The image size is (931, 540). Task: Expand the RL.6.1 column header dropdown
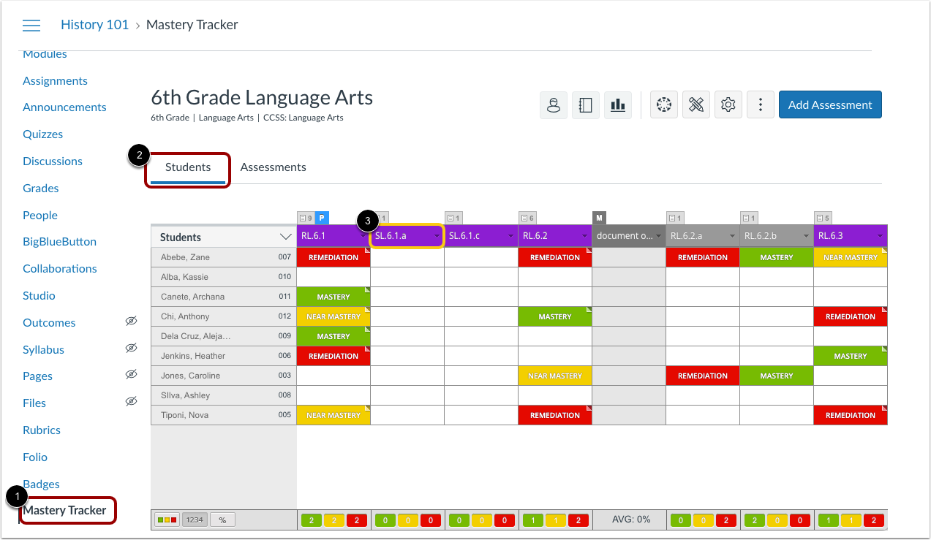click(x=364, y=236)
